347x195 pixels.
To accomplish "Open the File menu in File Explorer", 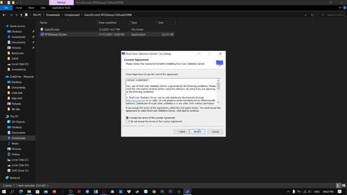I will 6,8.
